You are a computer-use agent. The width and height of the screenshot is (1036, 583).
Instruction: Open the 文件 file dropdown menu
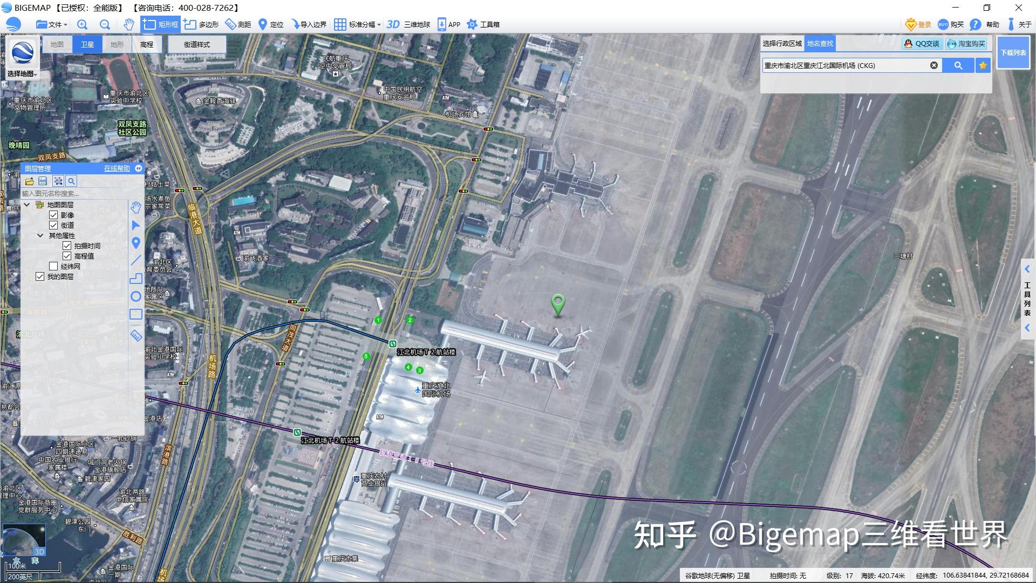[x=51, y=24]
